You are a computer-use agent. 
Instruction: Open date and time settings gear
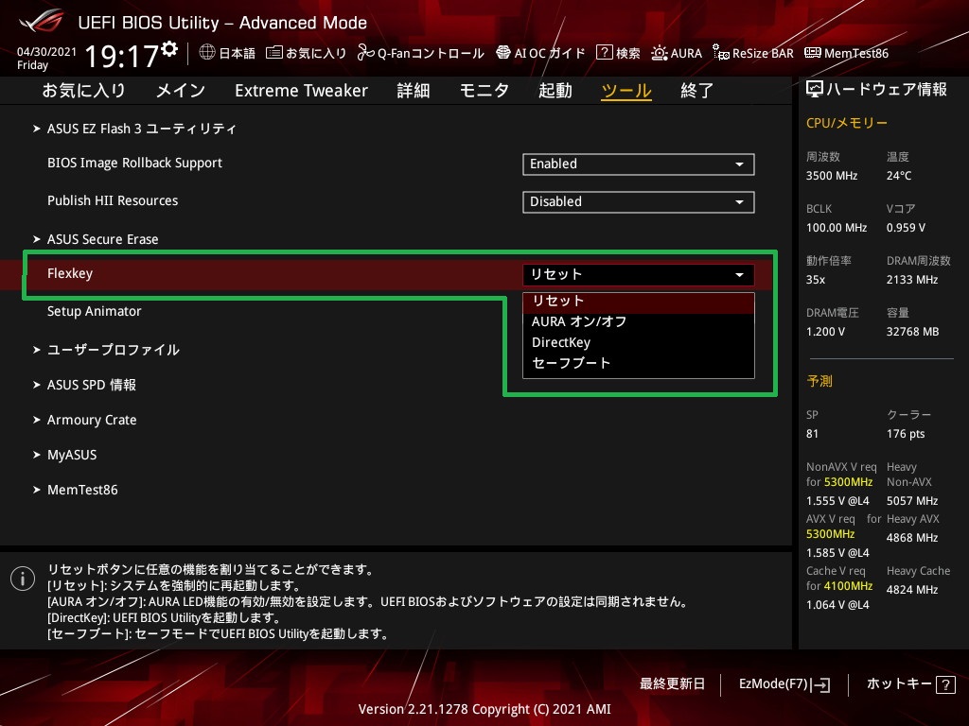[x=169, y=48]
